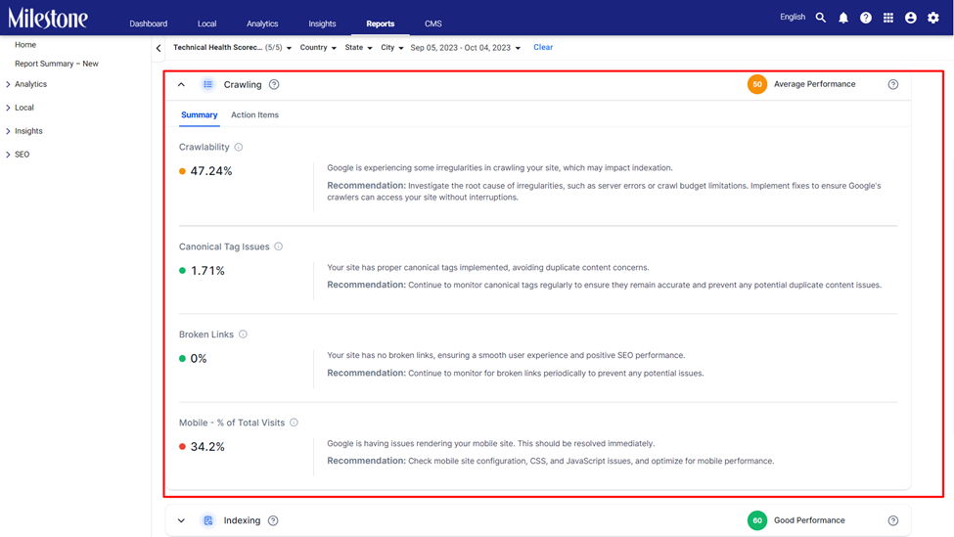Go to Insights in top navigation

pos(322,23)
